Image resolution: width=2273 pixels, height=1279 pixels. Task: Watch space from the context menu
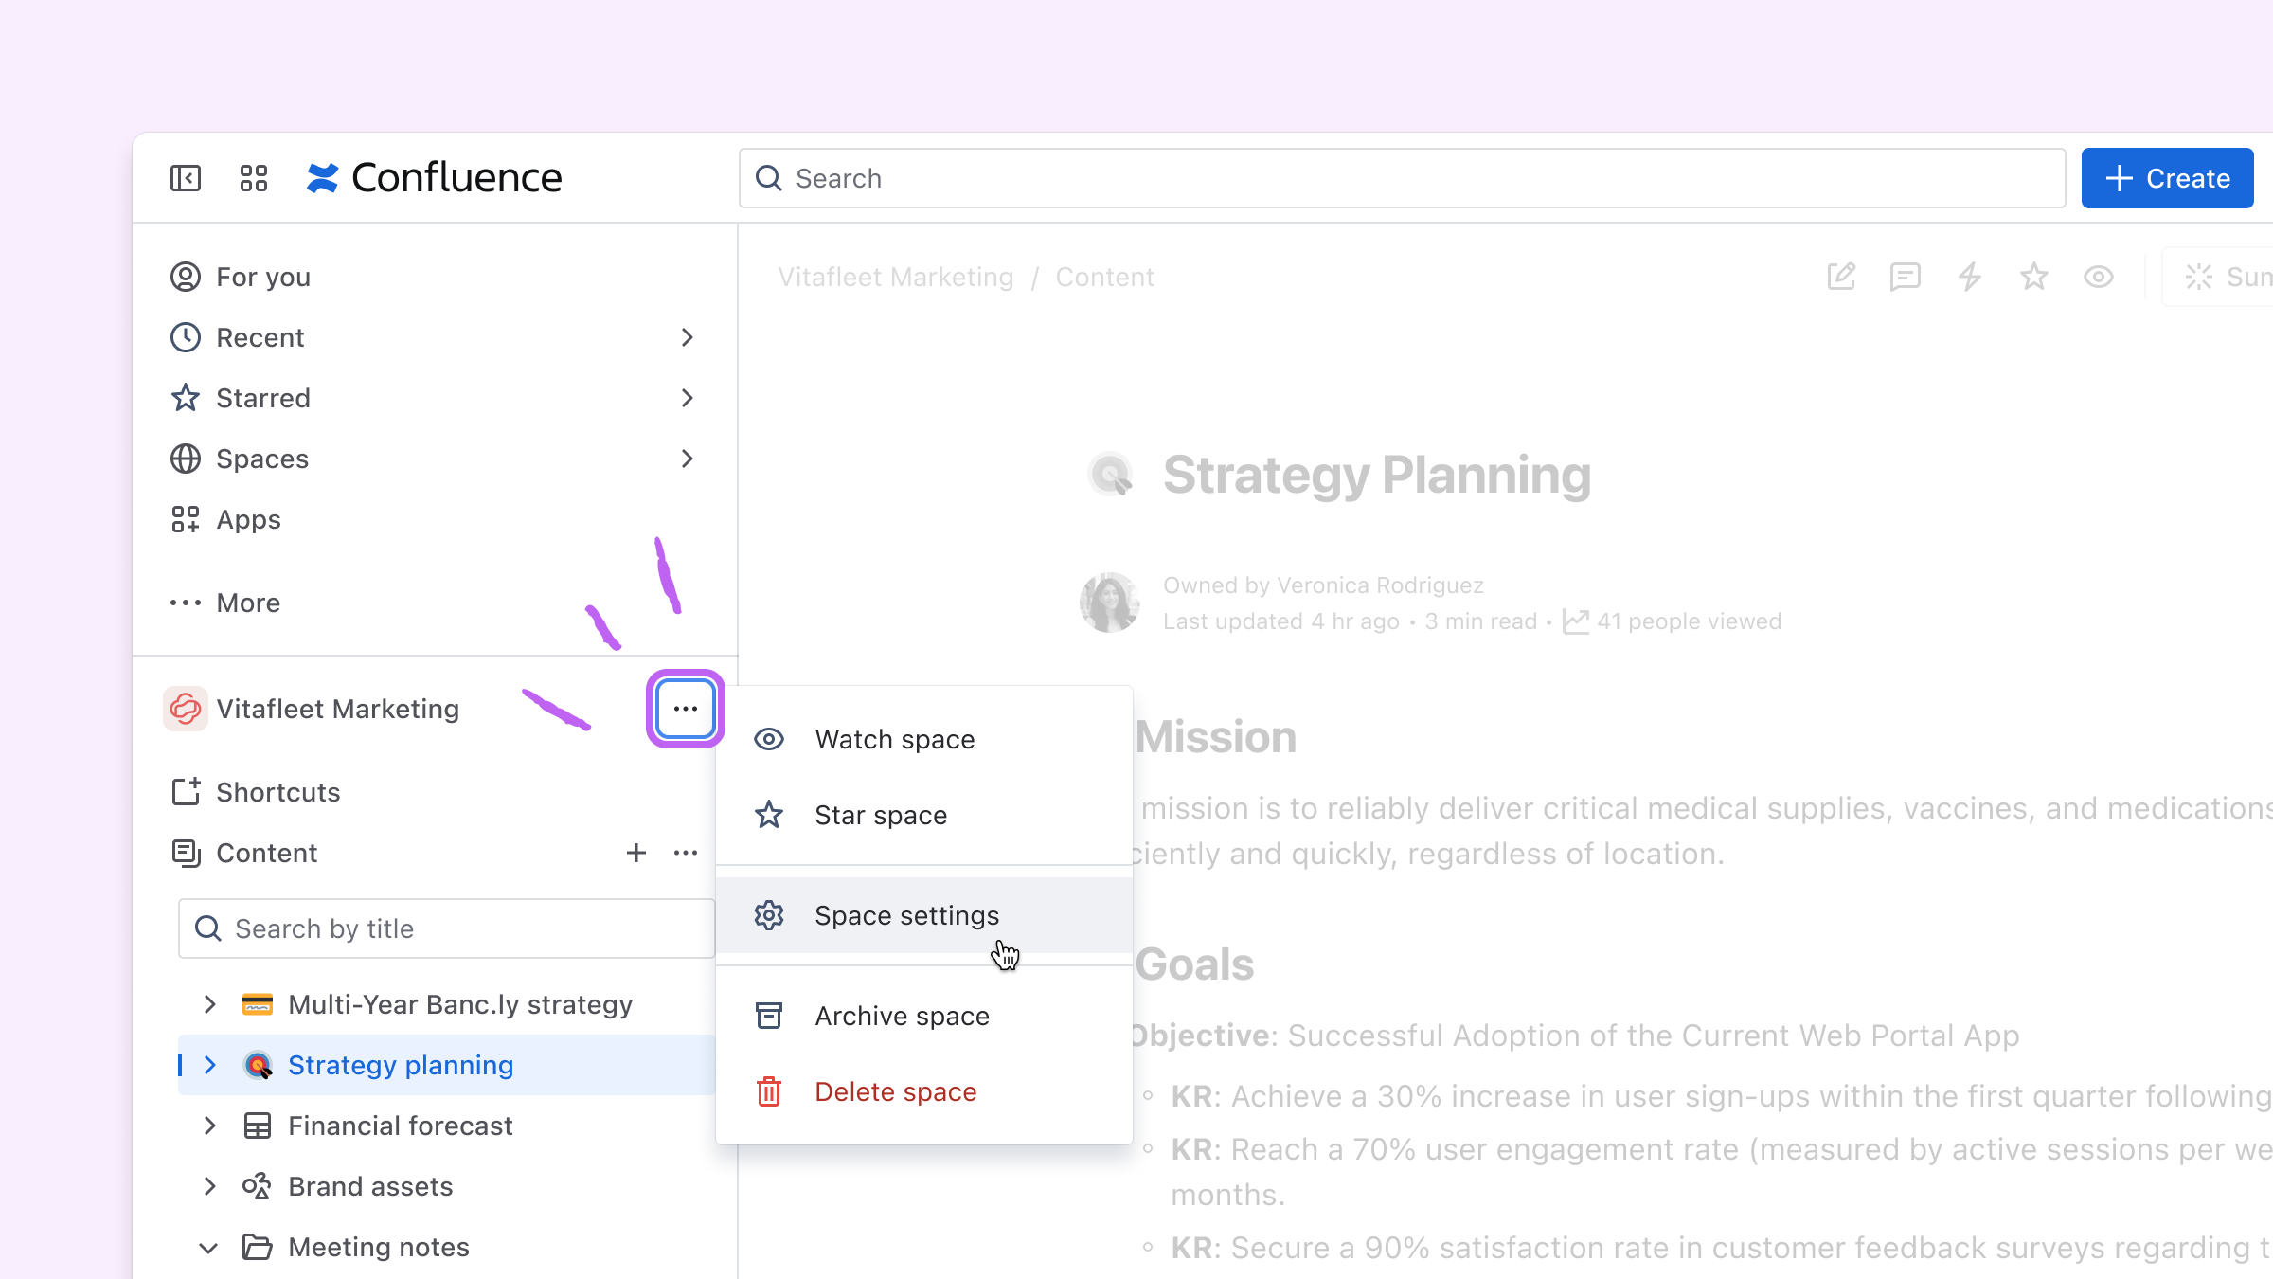click(894, 739)
